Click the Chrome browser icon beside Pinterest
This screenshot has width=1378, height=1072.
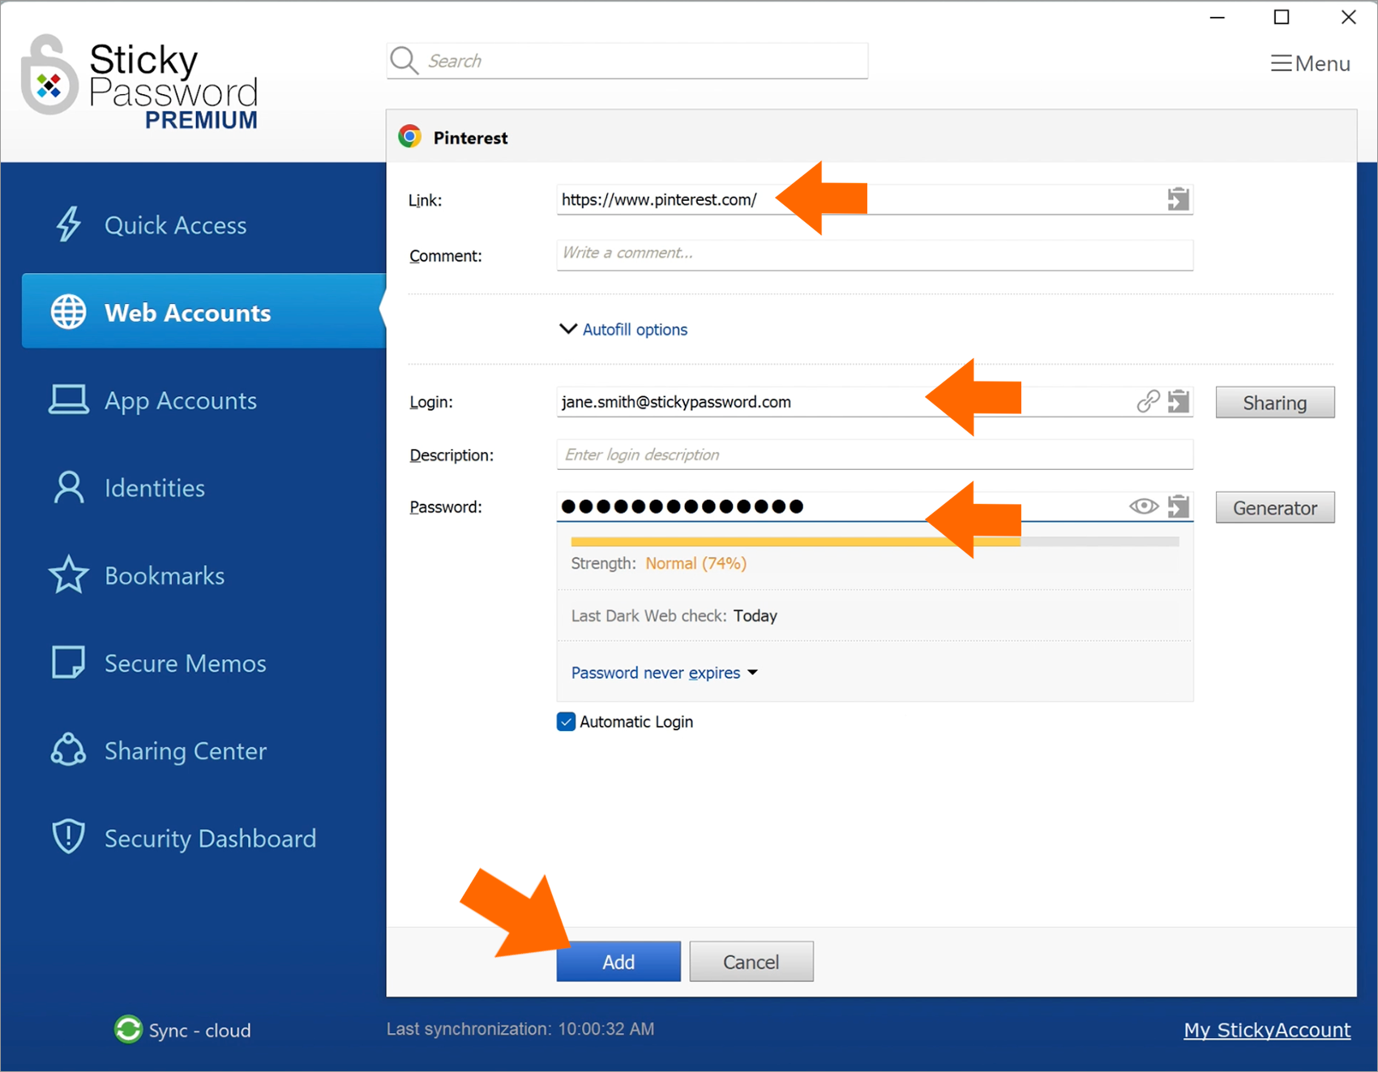point(410,137)
